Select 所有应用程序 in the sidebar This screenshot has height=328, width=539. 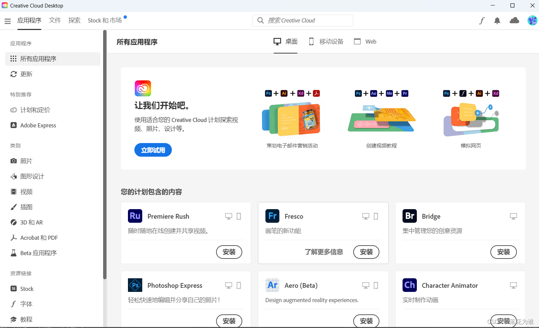pyautogui.click(x=53, y=59)
